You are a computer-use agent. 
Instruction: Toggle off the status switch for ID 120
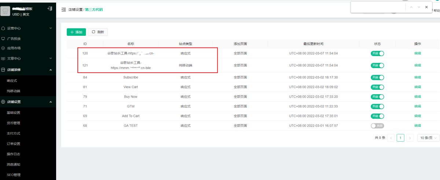[377, 53]
